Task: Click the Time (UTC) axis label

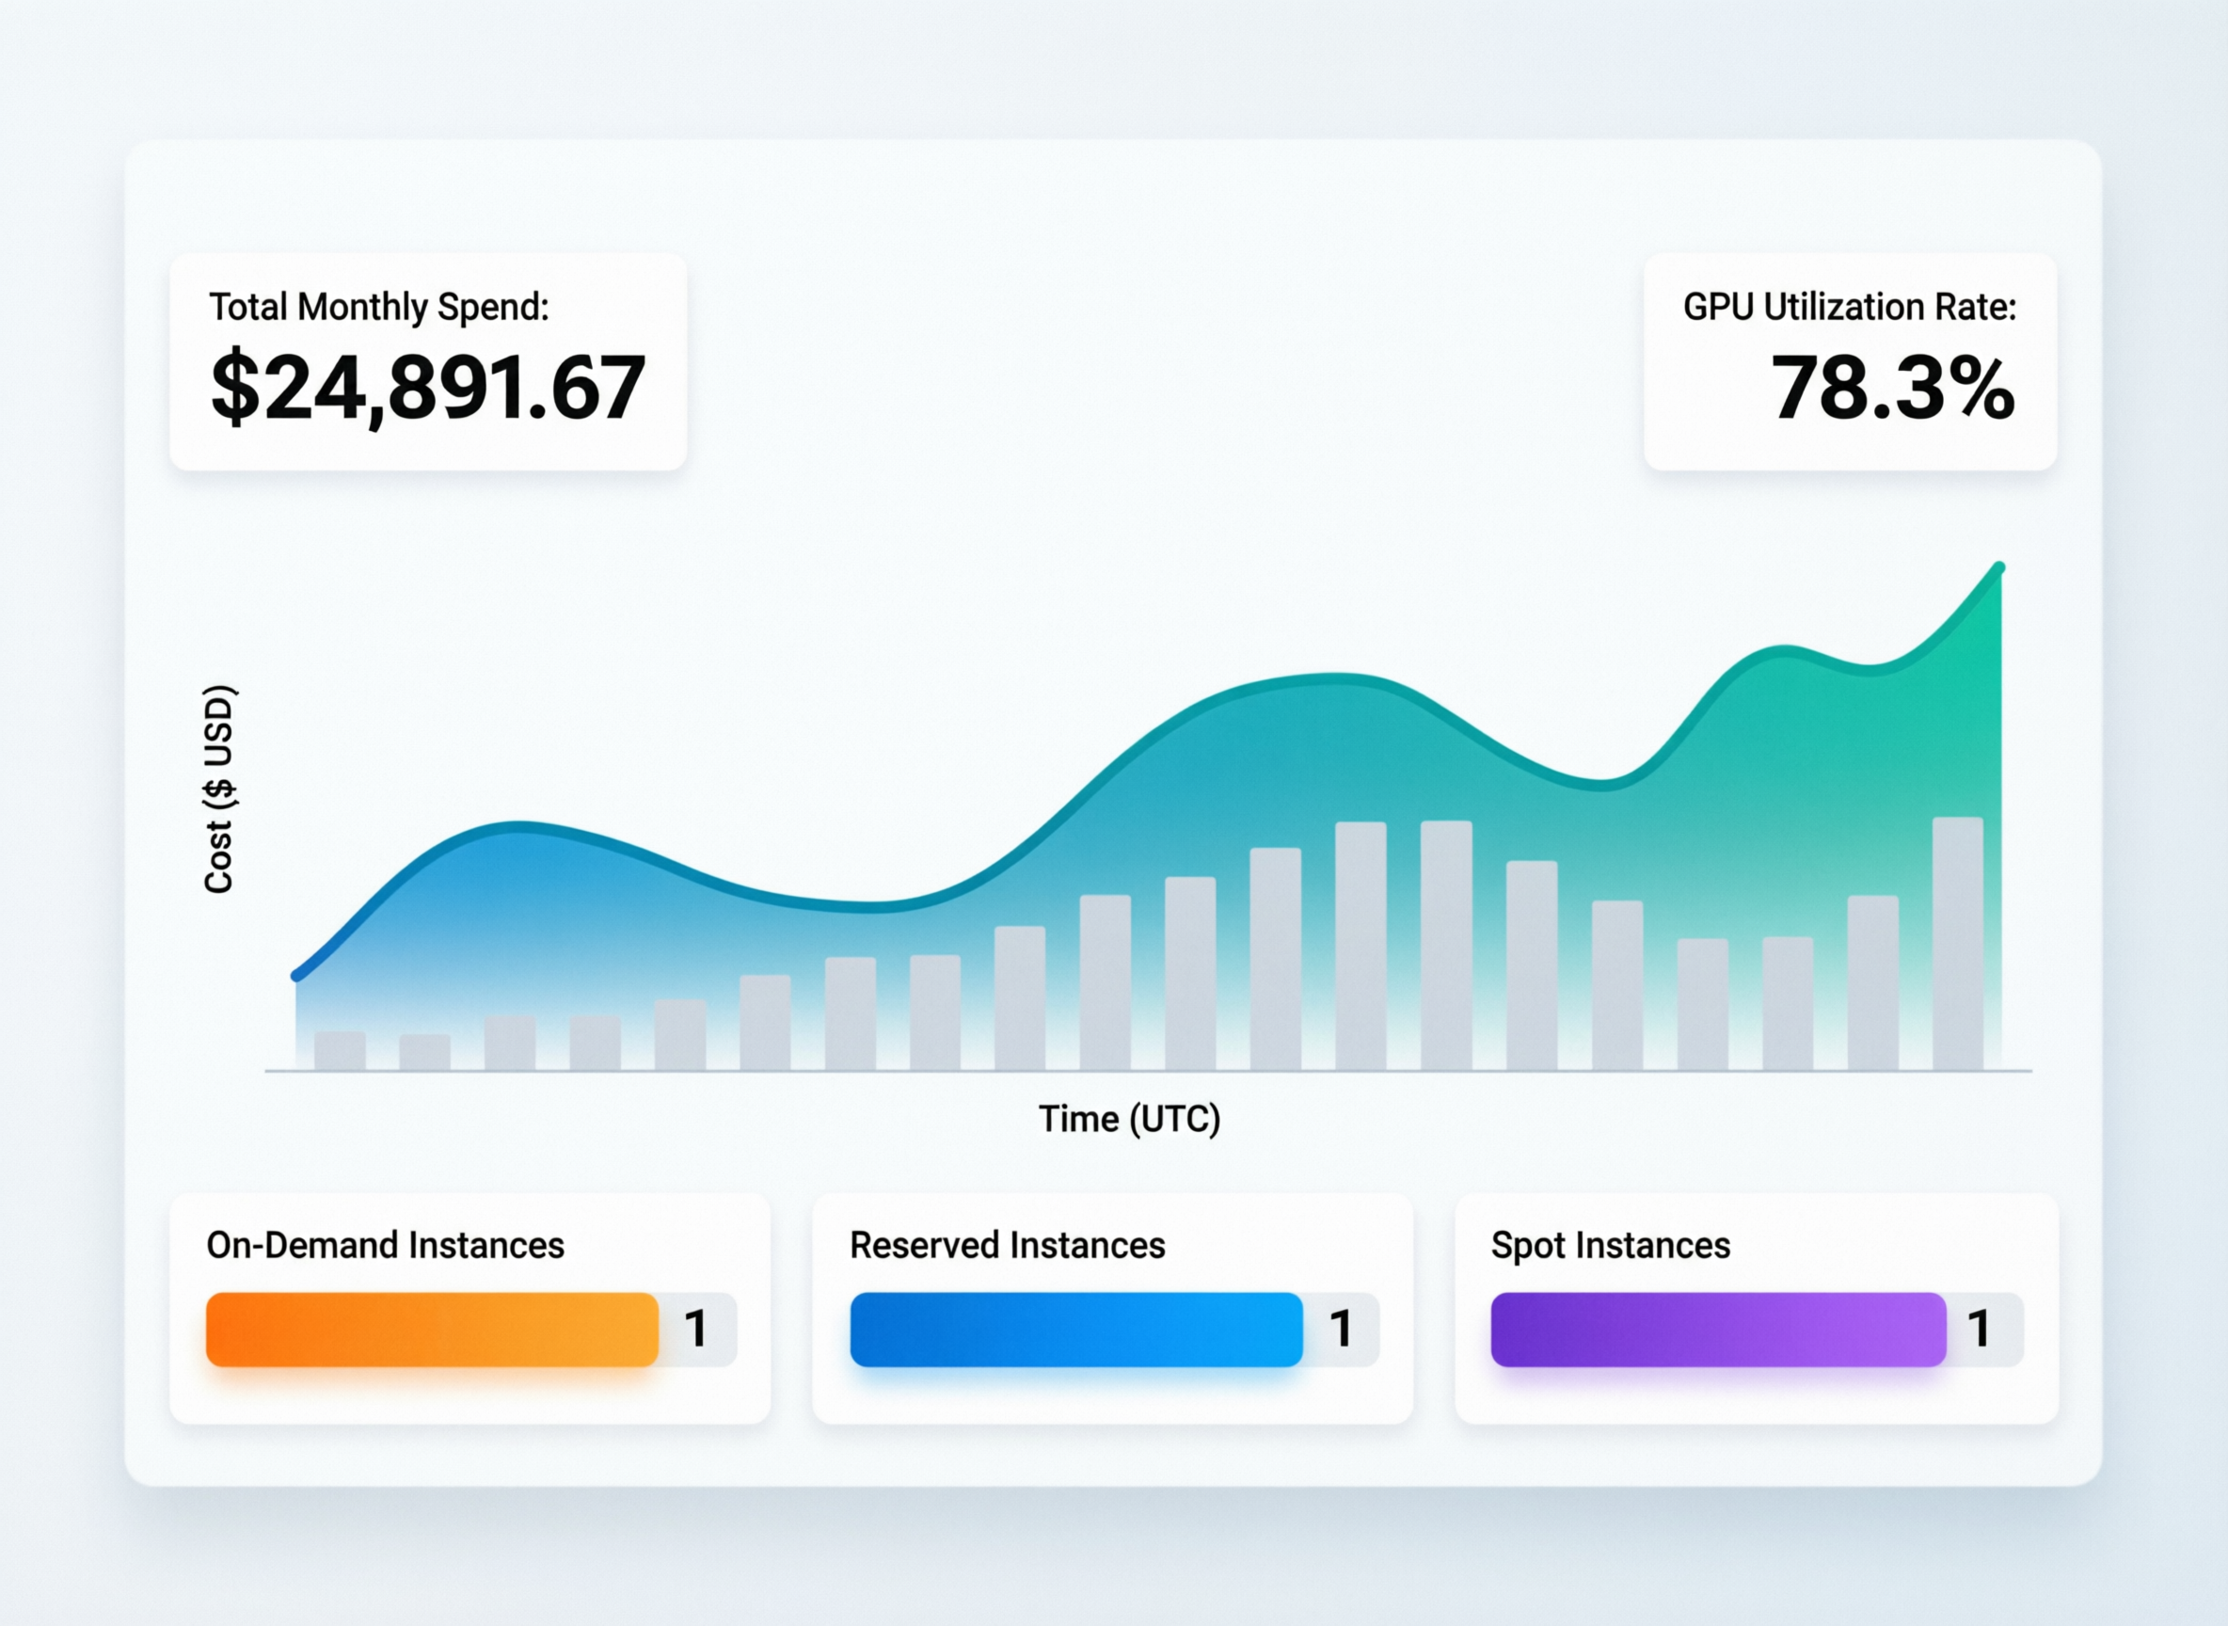Action: [x=1130, y=1118]
